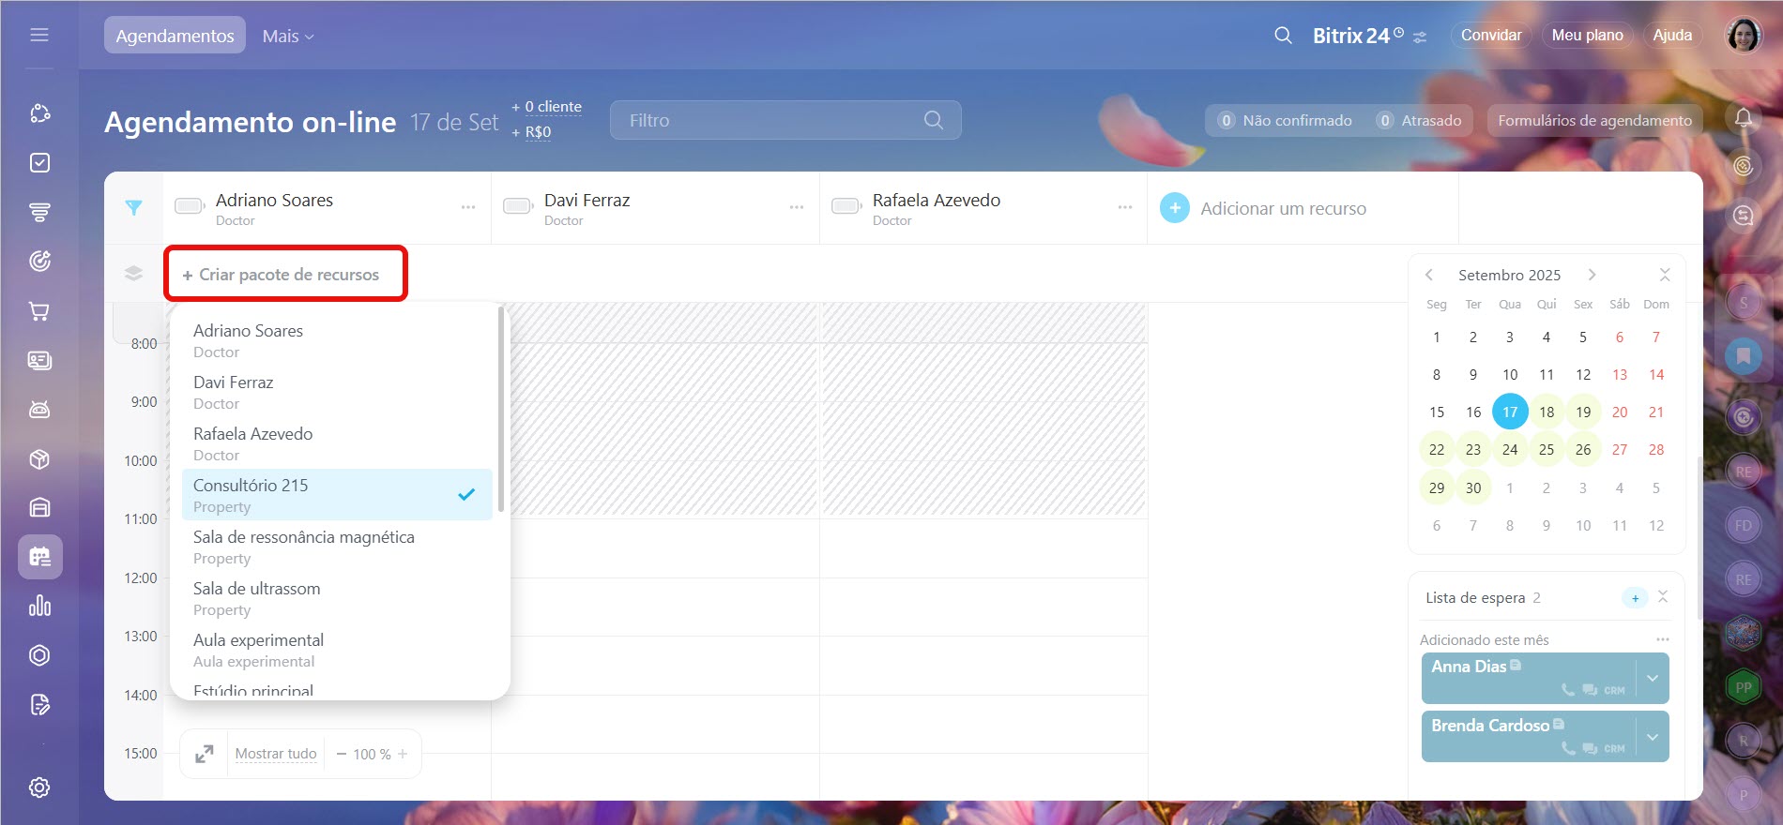Click the plus icon in waiting list

coord(1635,598)
